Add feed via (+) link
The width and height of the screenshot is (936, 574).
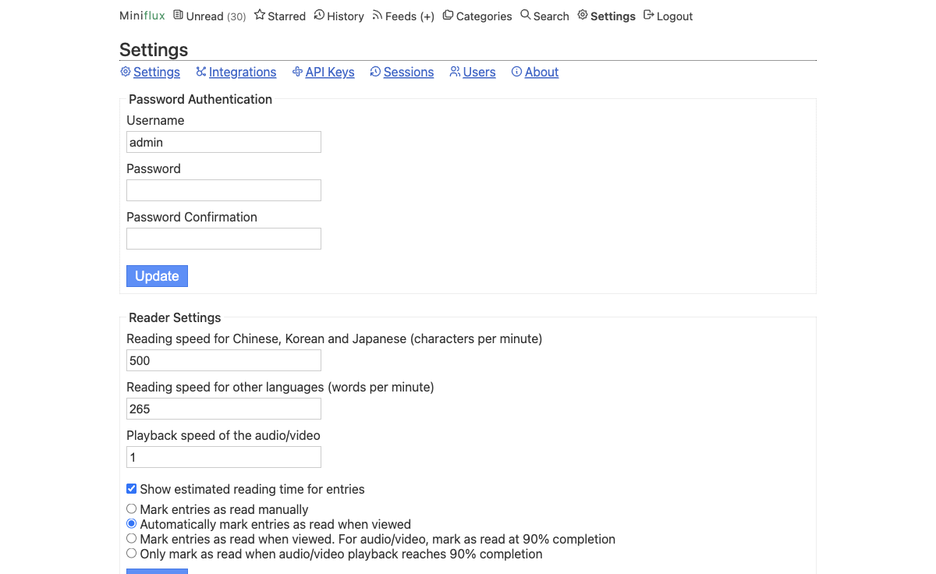tap(427, 16)
